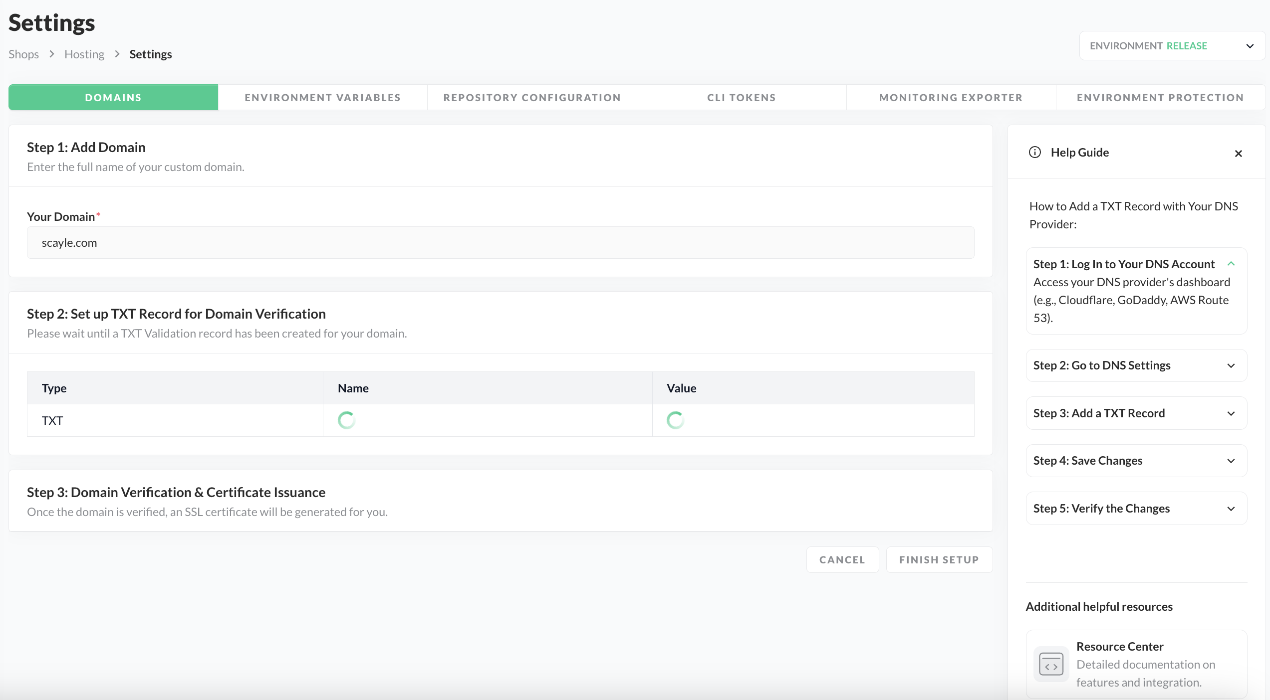Click the Finish Setup button
This screenshot has height=700, width=1270.
(939, 560)
